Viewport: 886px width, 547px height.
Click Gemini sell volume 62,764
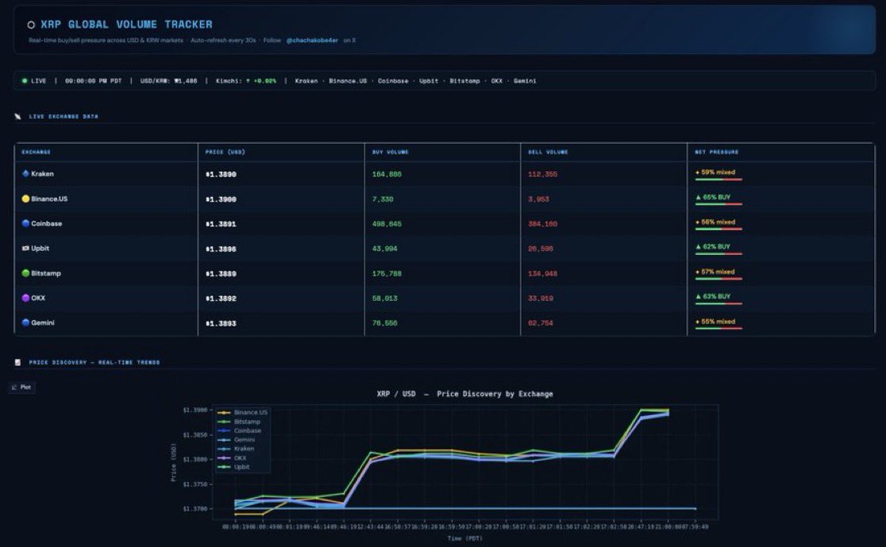(541, 324)
